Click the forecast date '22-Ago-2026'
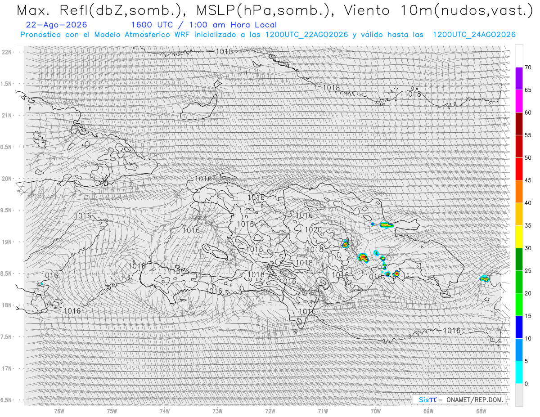The width and height of the screenshot is (540, 417). (57, 25)
